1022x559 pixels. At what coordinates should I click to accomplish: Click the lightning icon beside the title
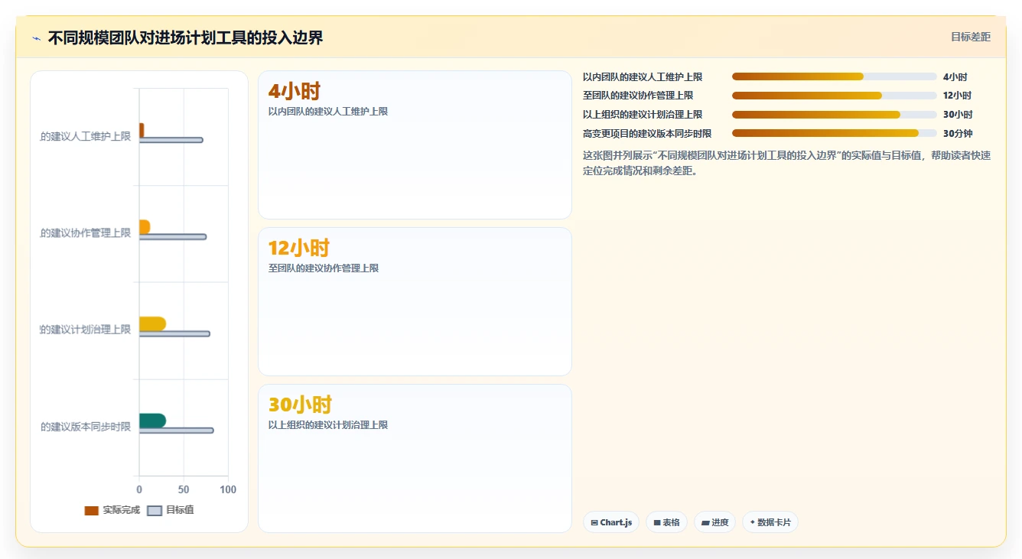point(36,38)
